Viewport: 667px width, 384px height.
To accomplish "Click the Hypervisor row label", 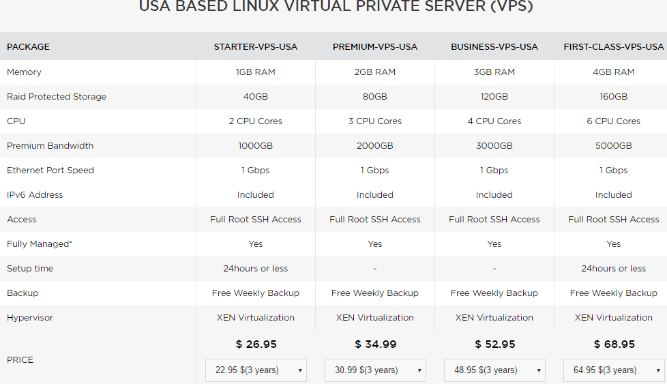I will tap(30, 318).
